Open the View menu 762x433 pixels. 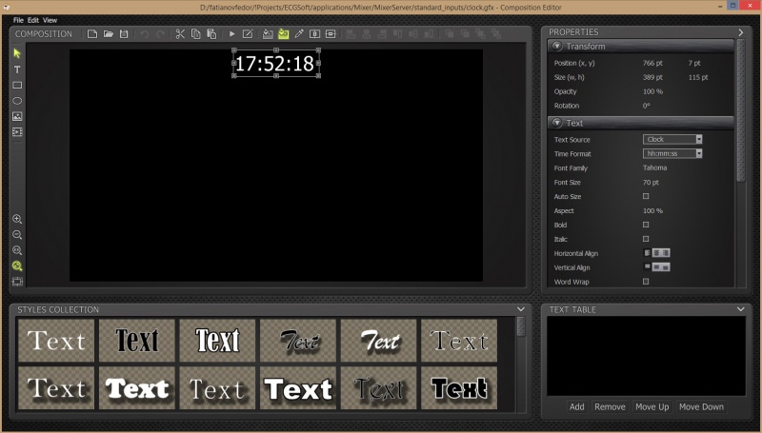(x=50, y=20)
